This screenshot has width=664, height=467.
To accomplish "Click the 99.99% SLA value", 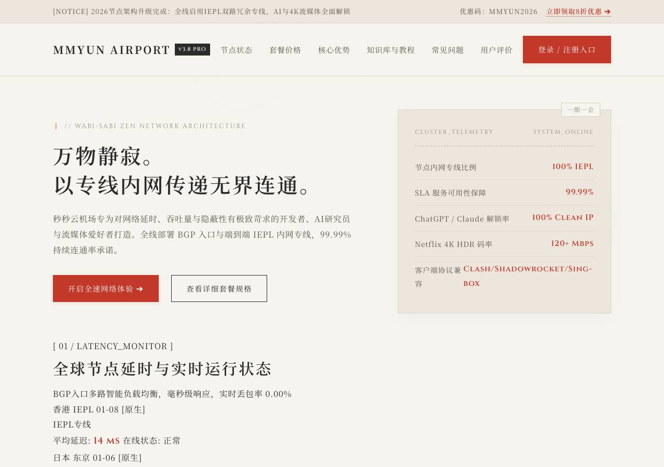I will 579,192.
